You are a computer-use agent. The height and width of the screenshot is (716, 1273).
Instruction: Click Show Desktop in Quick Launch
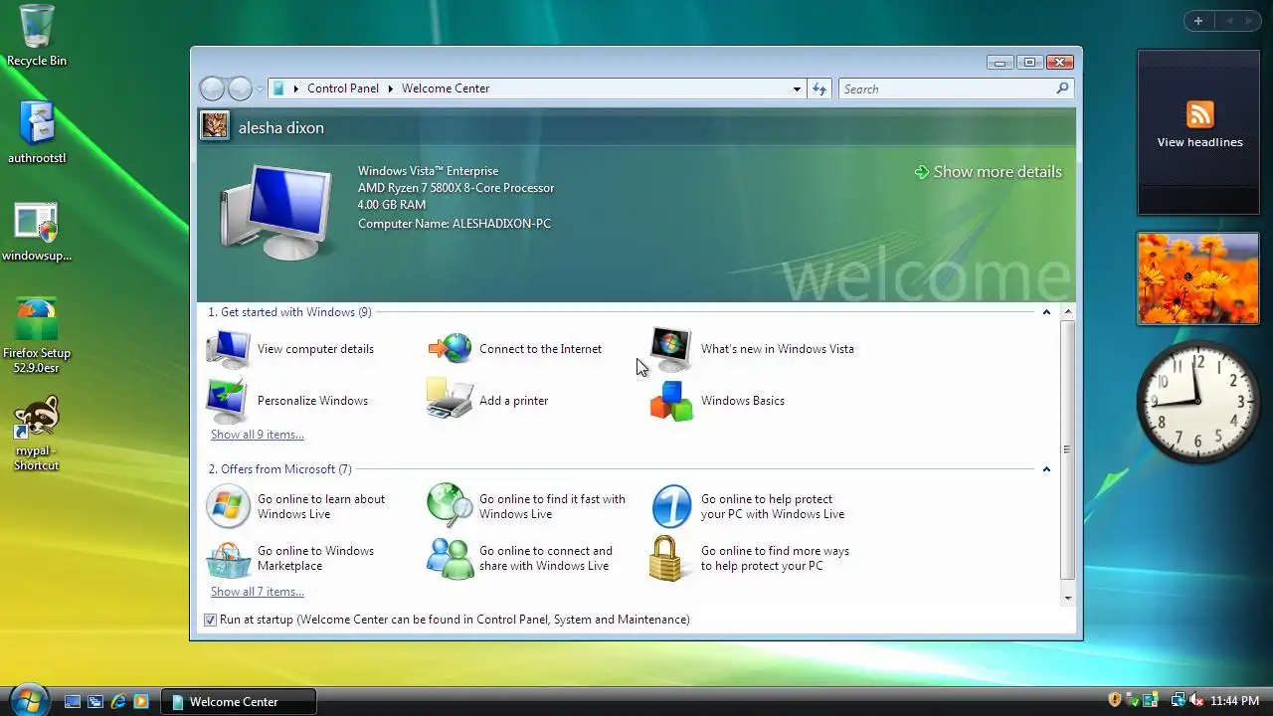[73, 701]
